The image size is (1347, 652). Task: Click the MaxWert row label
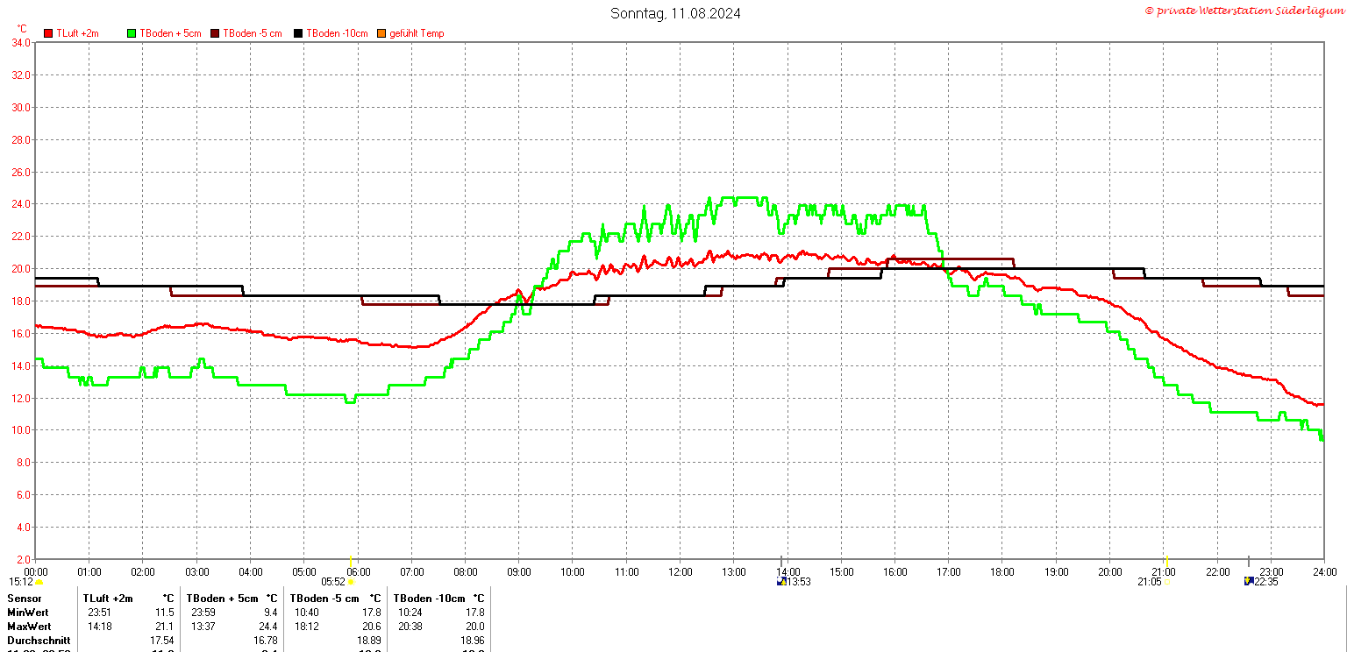click(29, 627)
